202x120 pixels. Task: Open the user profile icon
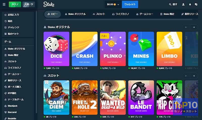(183, 4)
